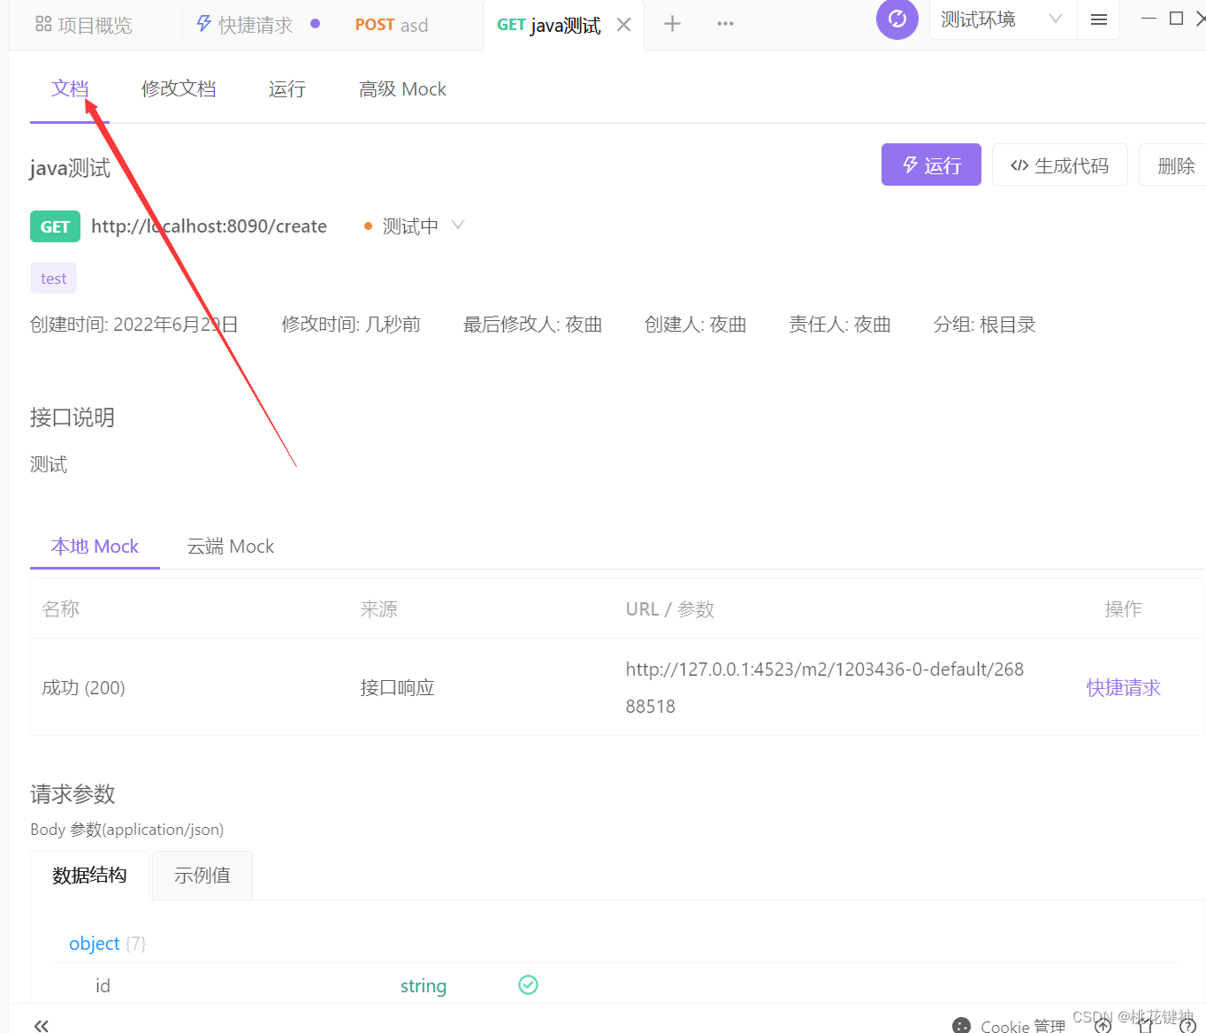Click the purple 运行 button
Screen dimensions: 1206x1033
point(931,165)
